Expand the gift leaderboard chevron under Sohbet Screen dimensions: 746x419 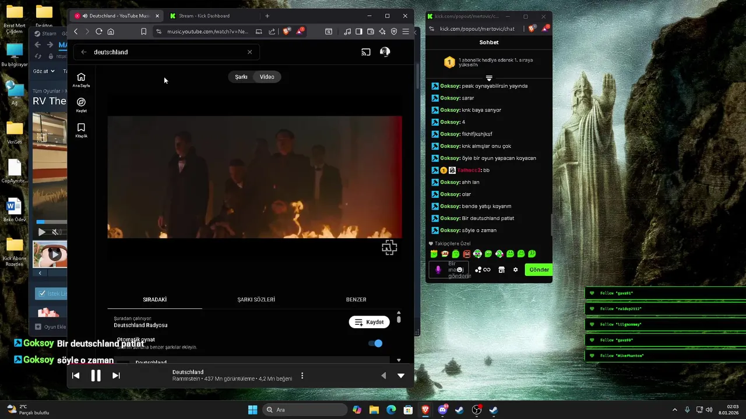(x=489, y=78)
